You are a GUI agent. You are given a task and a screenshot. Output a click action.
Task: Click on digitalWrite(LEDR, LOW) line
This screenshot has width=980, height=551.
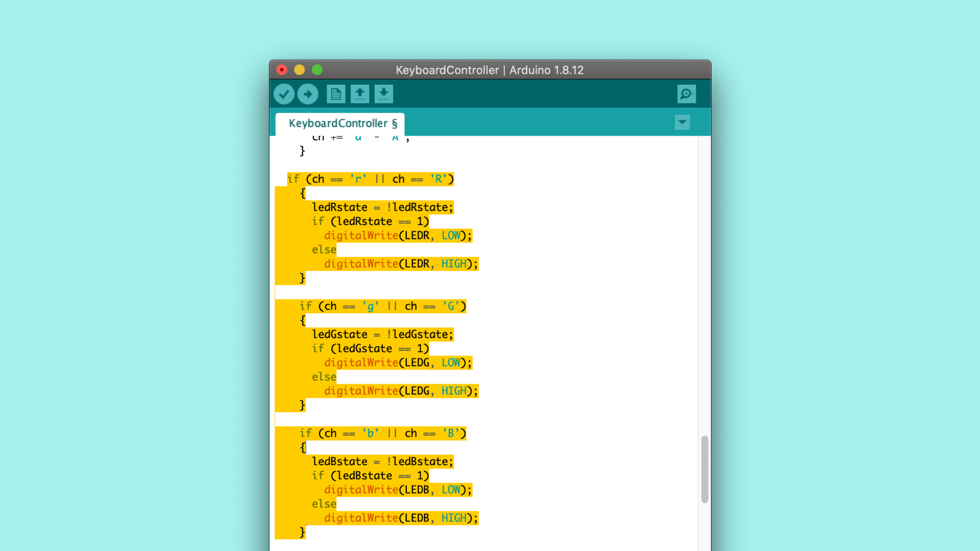click(398, 236)
